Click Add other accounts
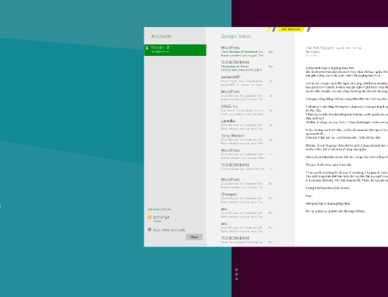 click(x=169, y=230)
